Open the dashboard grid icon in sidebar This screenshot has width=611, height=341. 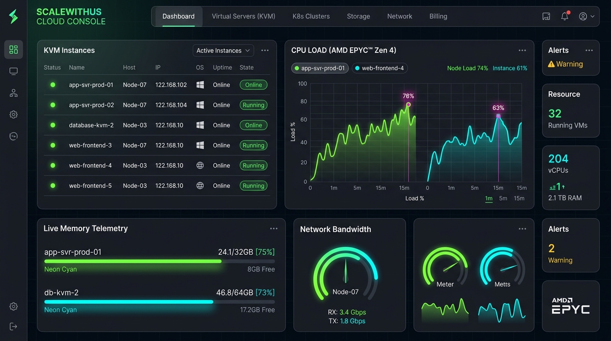14,49
